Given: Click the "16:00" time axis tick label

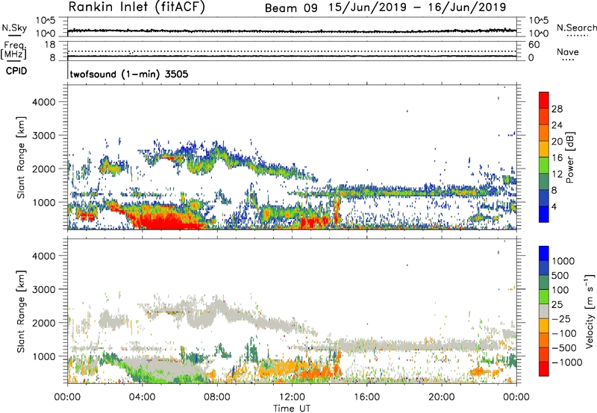Looking at the screenshot, I should (x=366, y=397).
